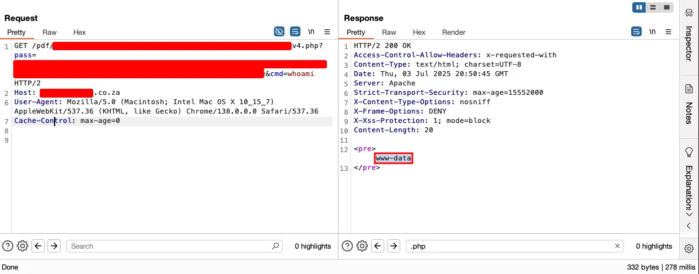Select side-by-side split layout icon
The image size is (699, 274).
coord(639,7)
